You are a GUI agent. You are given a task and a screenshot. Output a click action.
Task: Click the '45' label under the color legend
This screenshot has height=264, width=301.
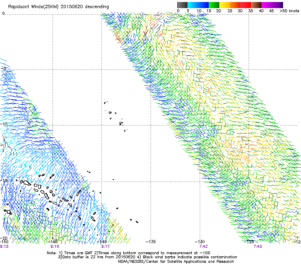(x=271, y=11)
